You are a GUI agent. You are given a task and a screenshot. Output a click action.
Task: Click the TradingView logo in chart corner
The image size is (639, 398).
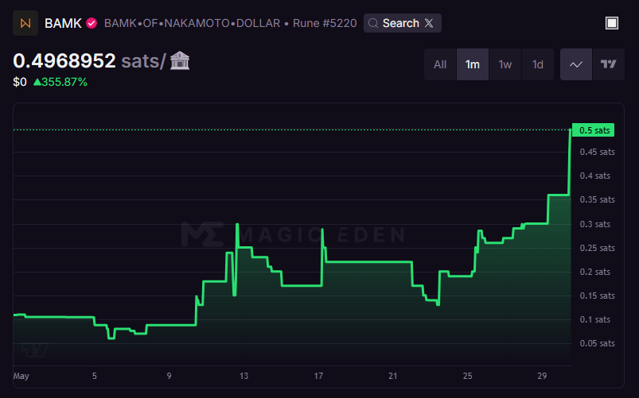35,350
